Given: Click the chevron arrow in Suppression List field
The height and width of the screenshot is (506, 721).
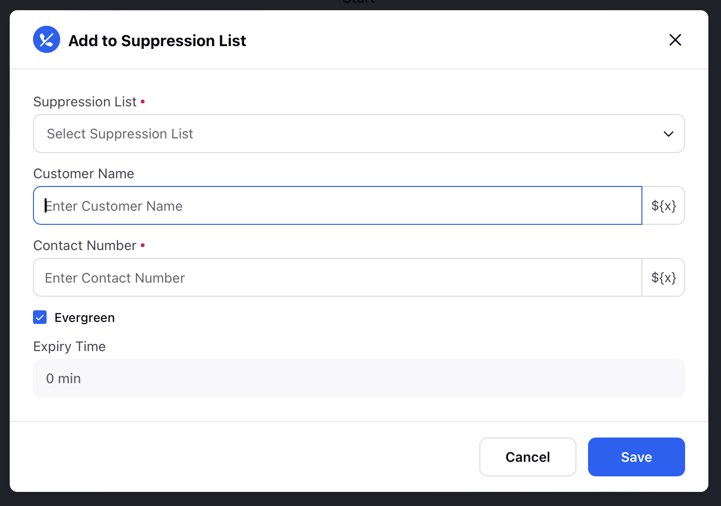Looking at the screenshot, I should click(x=668, y=134).
